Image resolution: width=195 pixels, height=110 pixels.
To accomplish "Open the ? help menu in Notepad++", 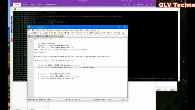I will pos(98,30).
